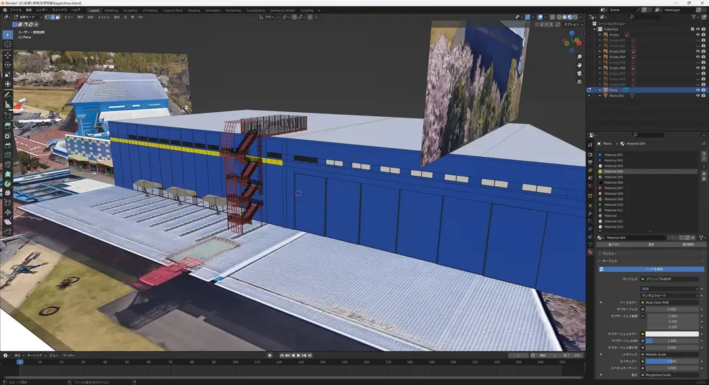Hide the Collection with its eye icon
This screenshot has width=709, height=385.
[x=698, y=29]
